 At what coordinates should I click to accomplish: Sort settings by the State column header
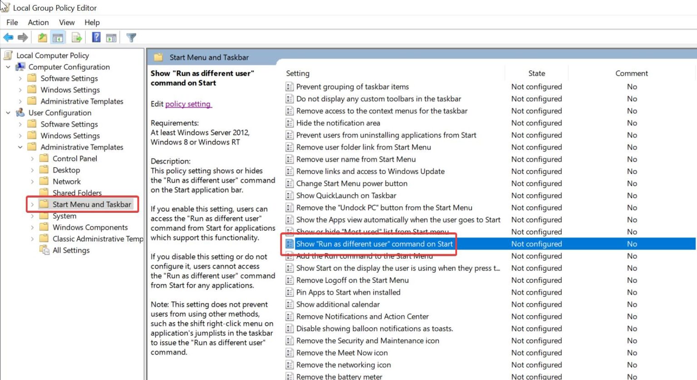click(536, 73)
